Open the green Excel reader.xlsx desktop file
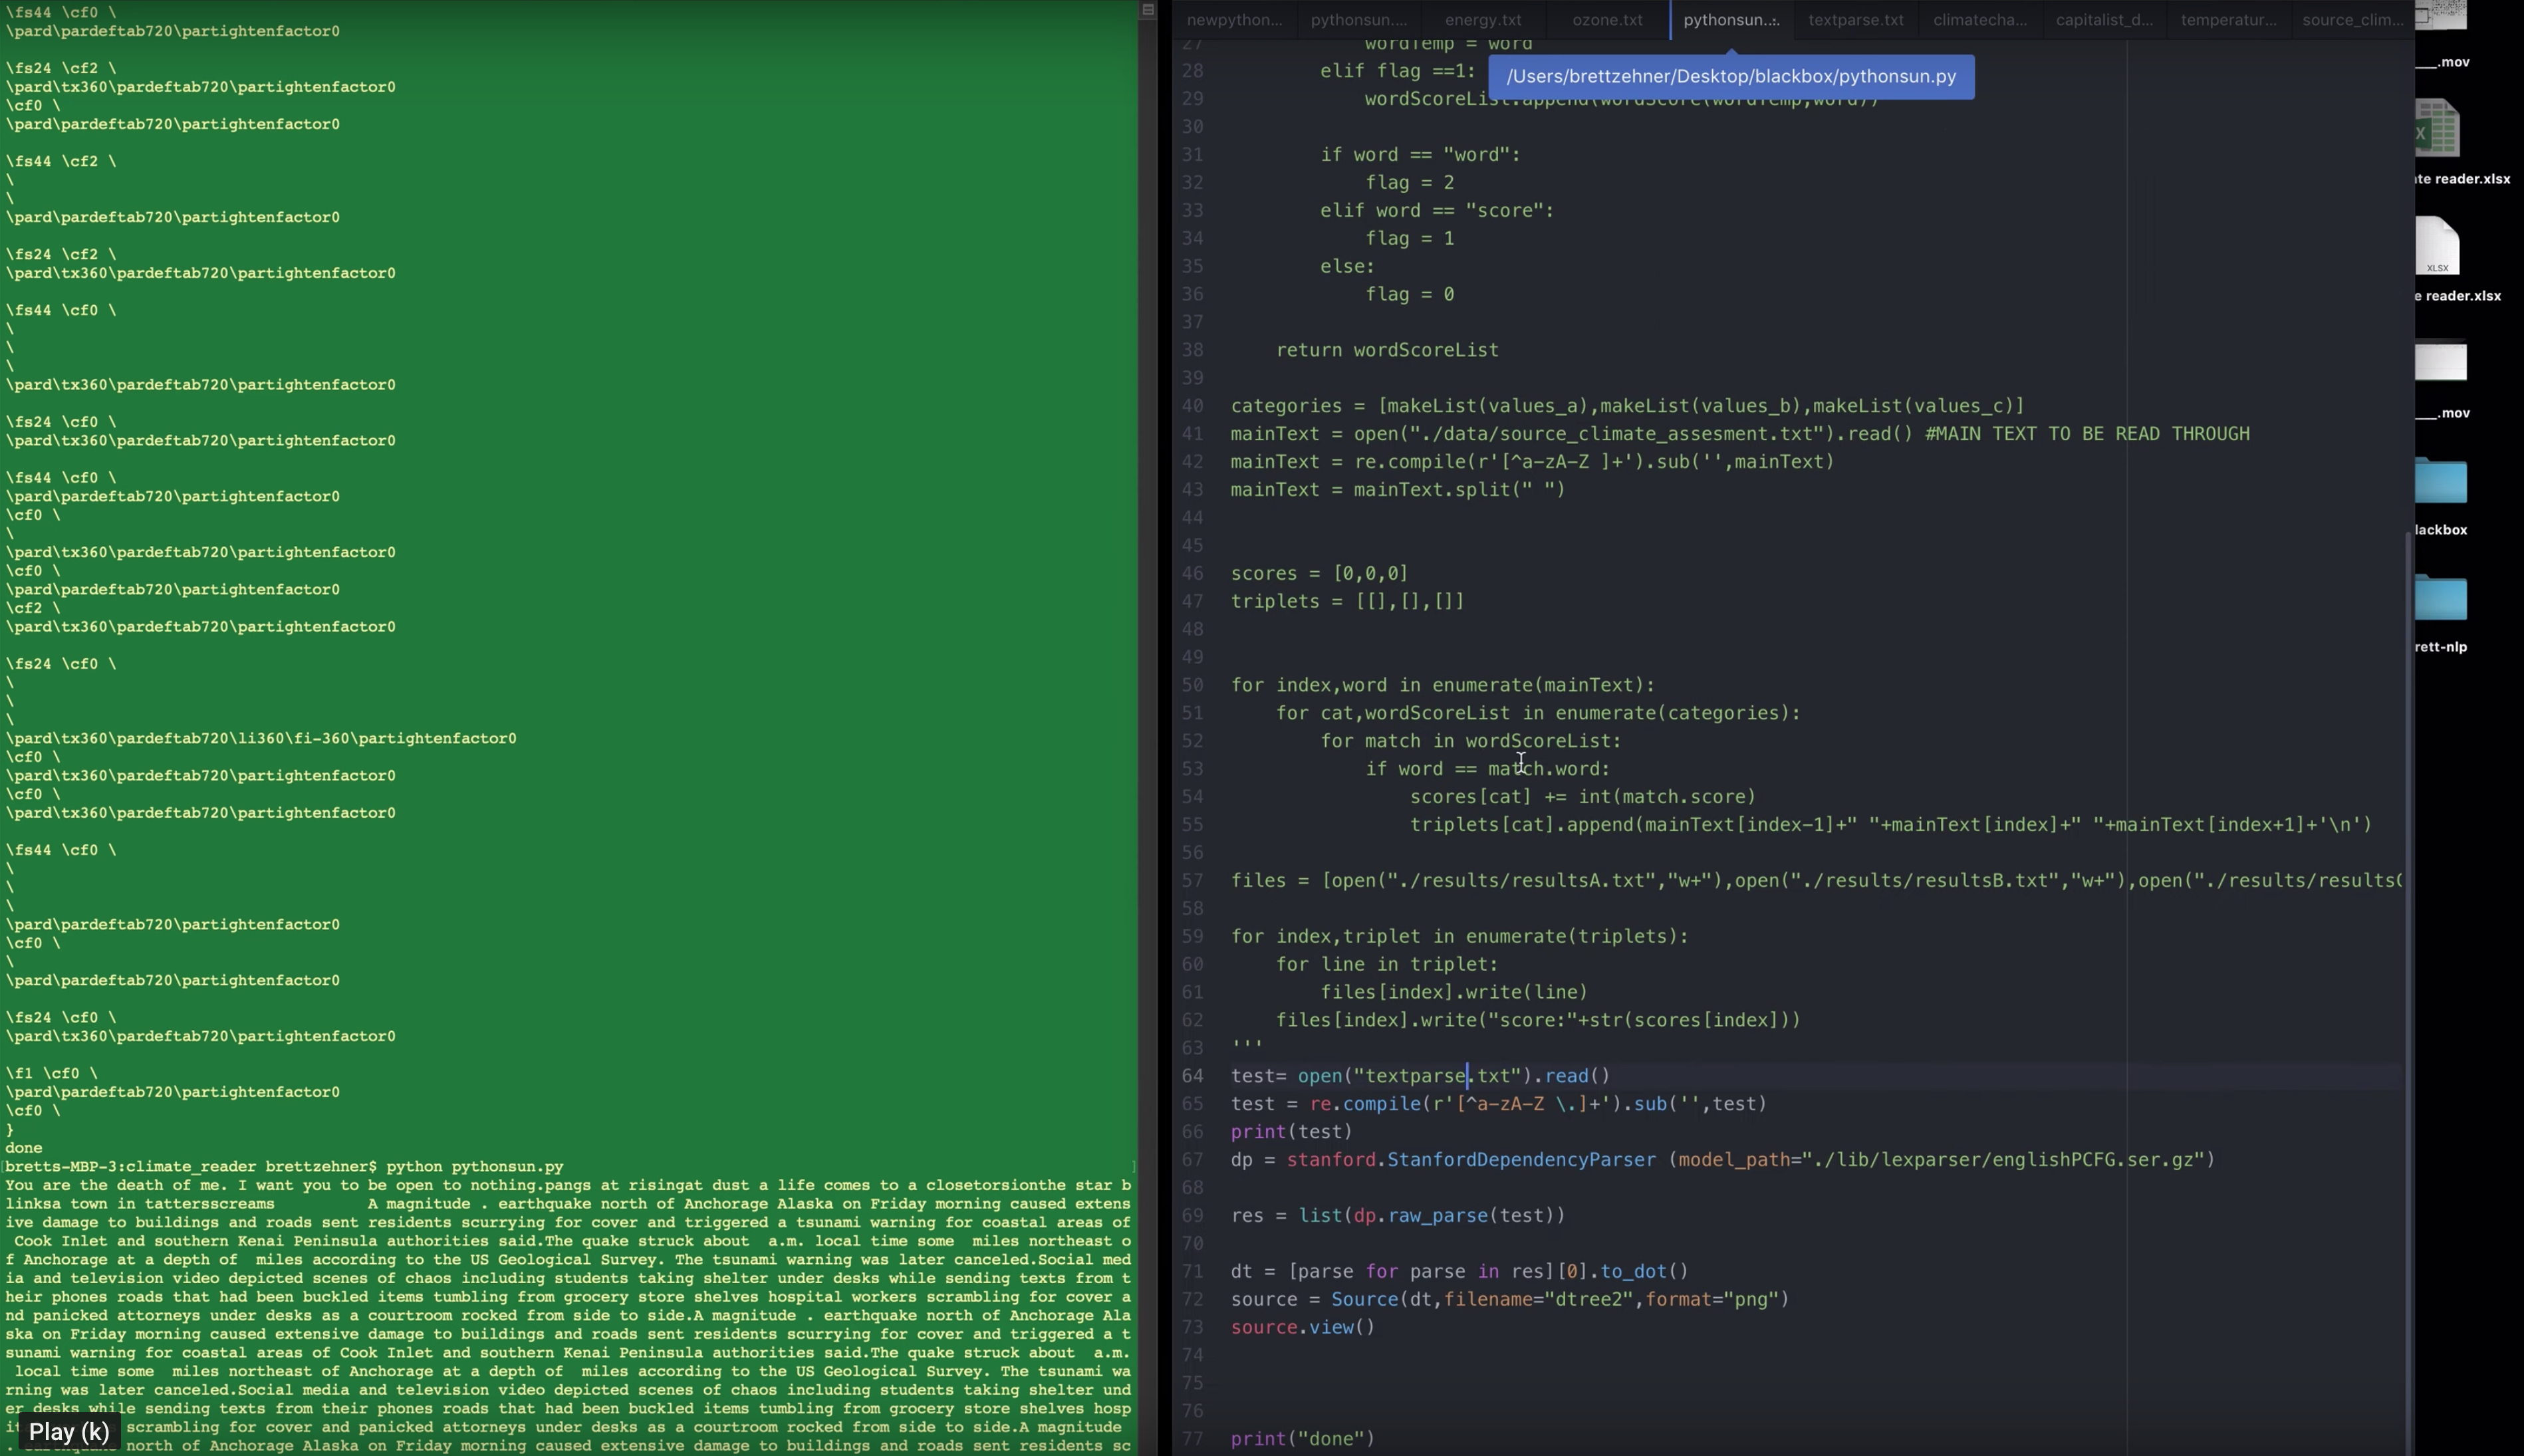This screenshot has height=1456, width=2524. [2437, 129]
